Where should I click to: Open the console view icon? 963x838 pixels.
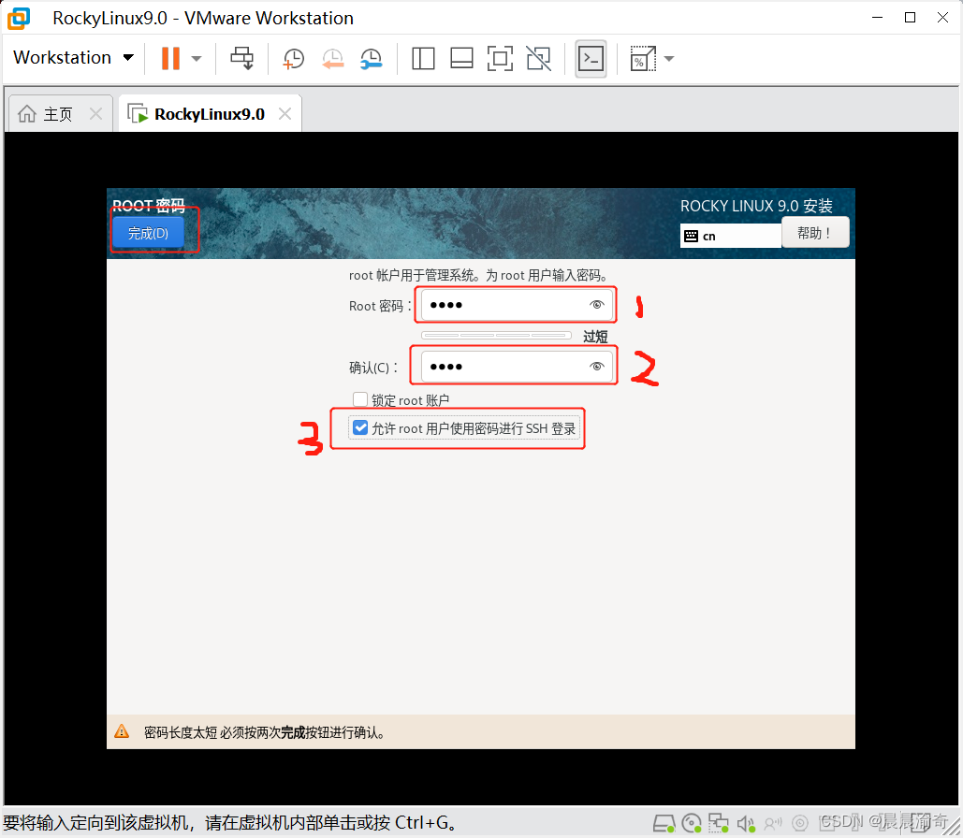pos(591,59)
